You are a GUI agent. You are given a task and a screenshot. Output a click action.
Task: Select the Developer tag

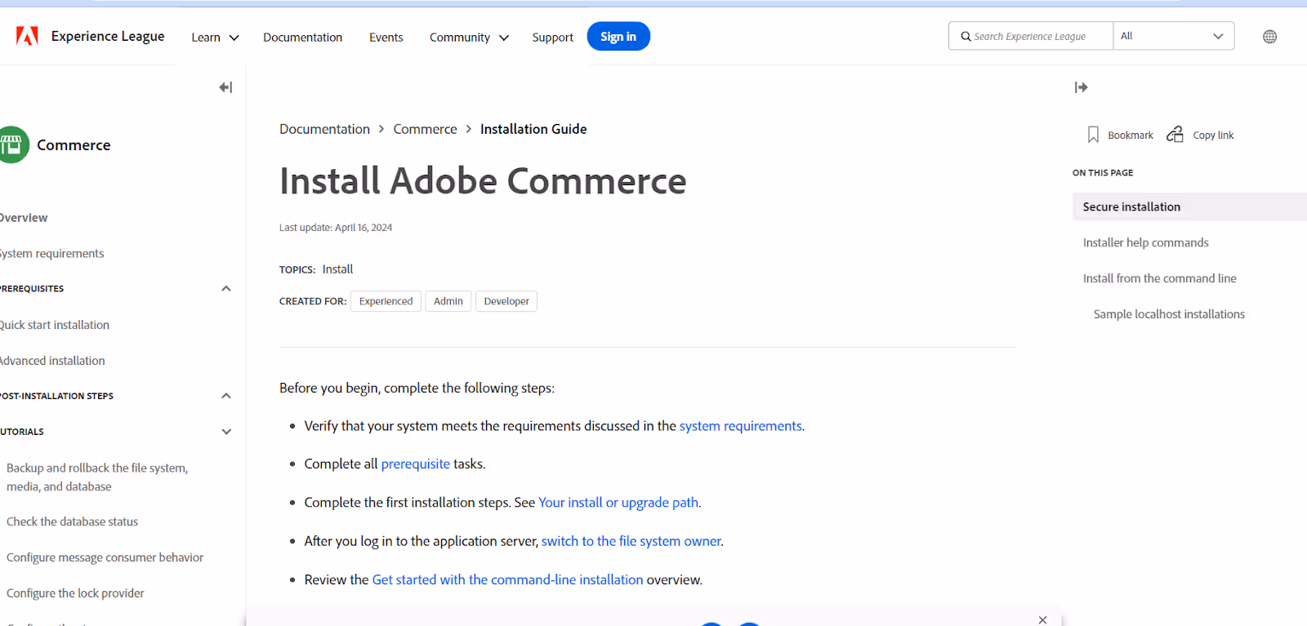(x=506, y=301)
